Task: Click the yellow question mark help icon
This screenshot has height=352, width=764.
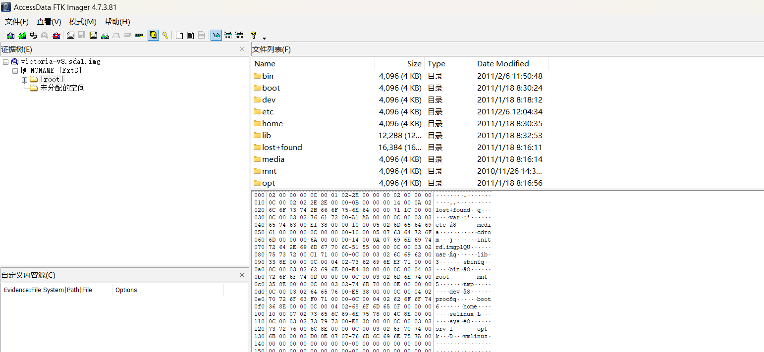Action: [x=254, y=36]
